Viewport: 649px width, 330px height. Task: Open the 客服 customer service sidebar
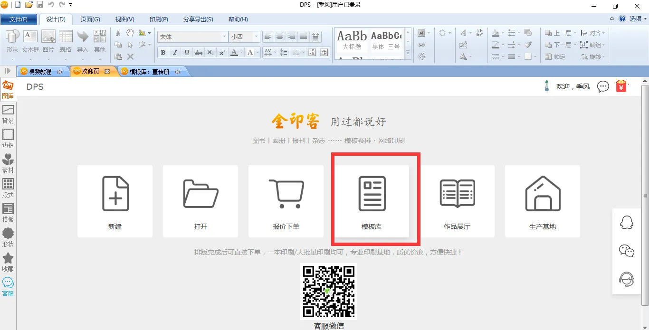(x=8, y=287)
